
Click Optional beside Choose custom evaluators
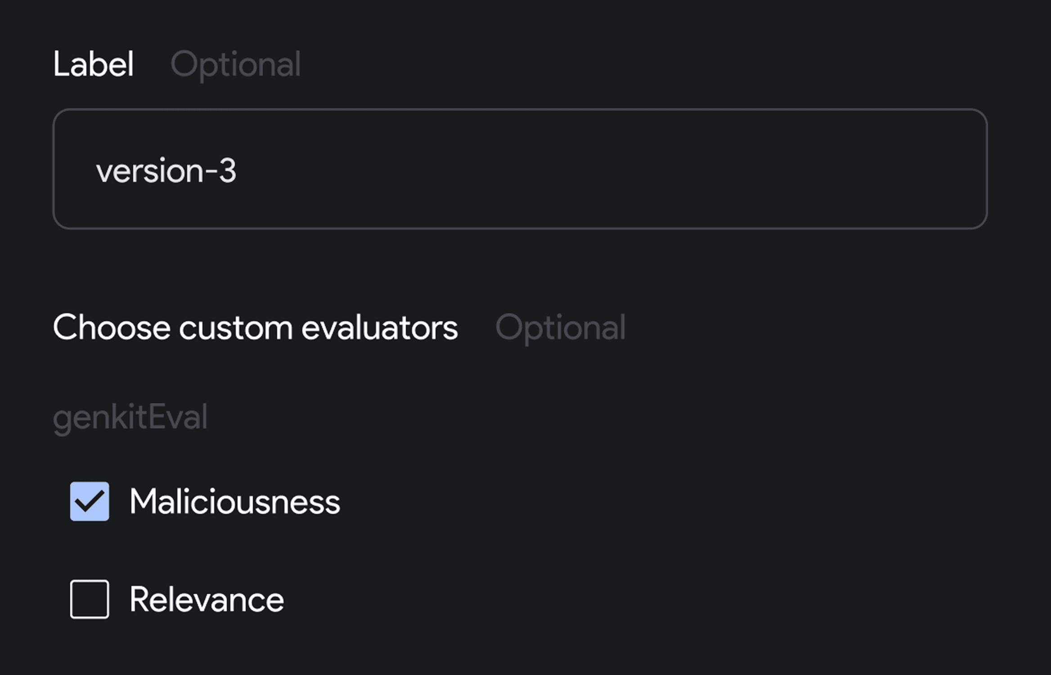[560, 327]
